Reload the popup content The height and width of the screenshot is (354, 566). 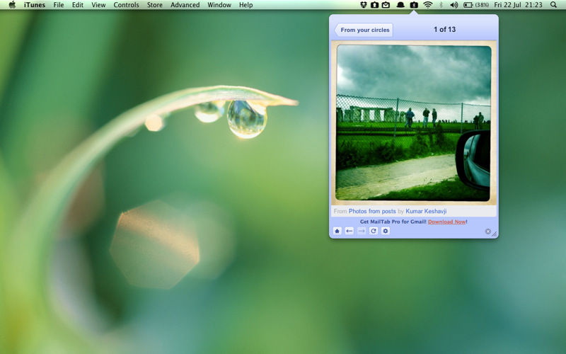[x=374, y=231]
